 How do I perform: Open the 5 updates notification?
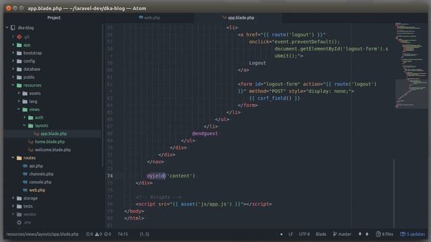coord(412,234)
